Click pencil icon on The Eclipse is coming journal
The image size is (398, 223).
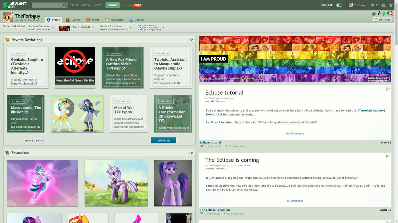[387, 156]
